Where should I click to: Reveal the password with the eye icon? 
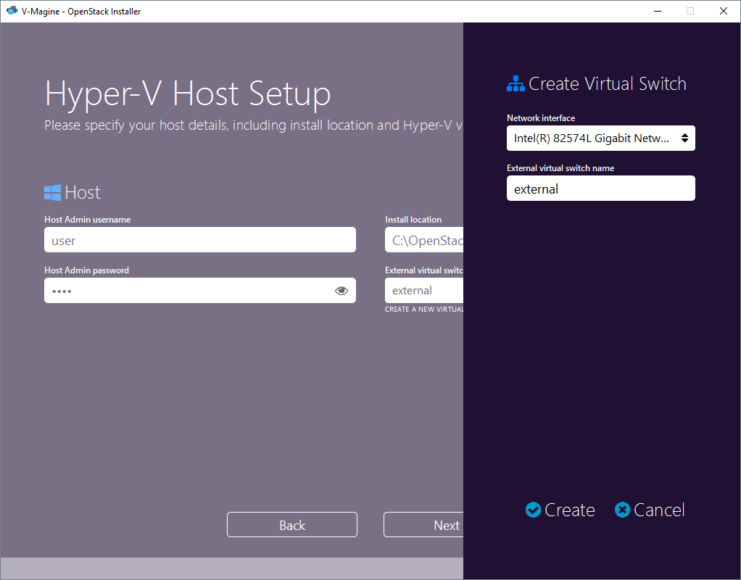click(x=341, y=291)
